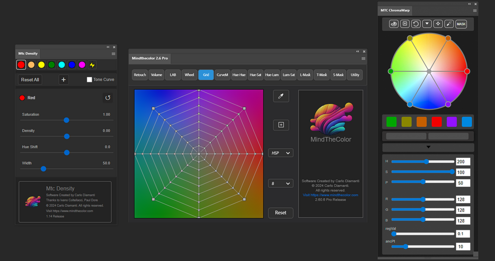The width and height of the screenshot is (495, 261).
Task: Switch to the Retouch tab in Mindthecolor
Action: coord(140,75)
